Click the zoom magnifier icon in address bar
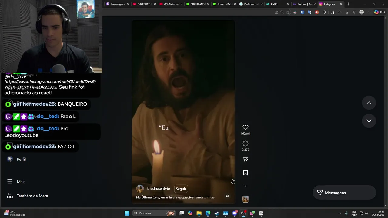This screenshot has width=388, height=218. tap(282, 12)
